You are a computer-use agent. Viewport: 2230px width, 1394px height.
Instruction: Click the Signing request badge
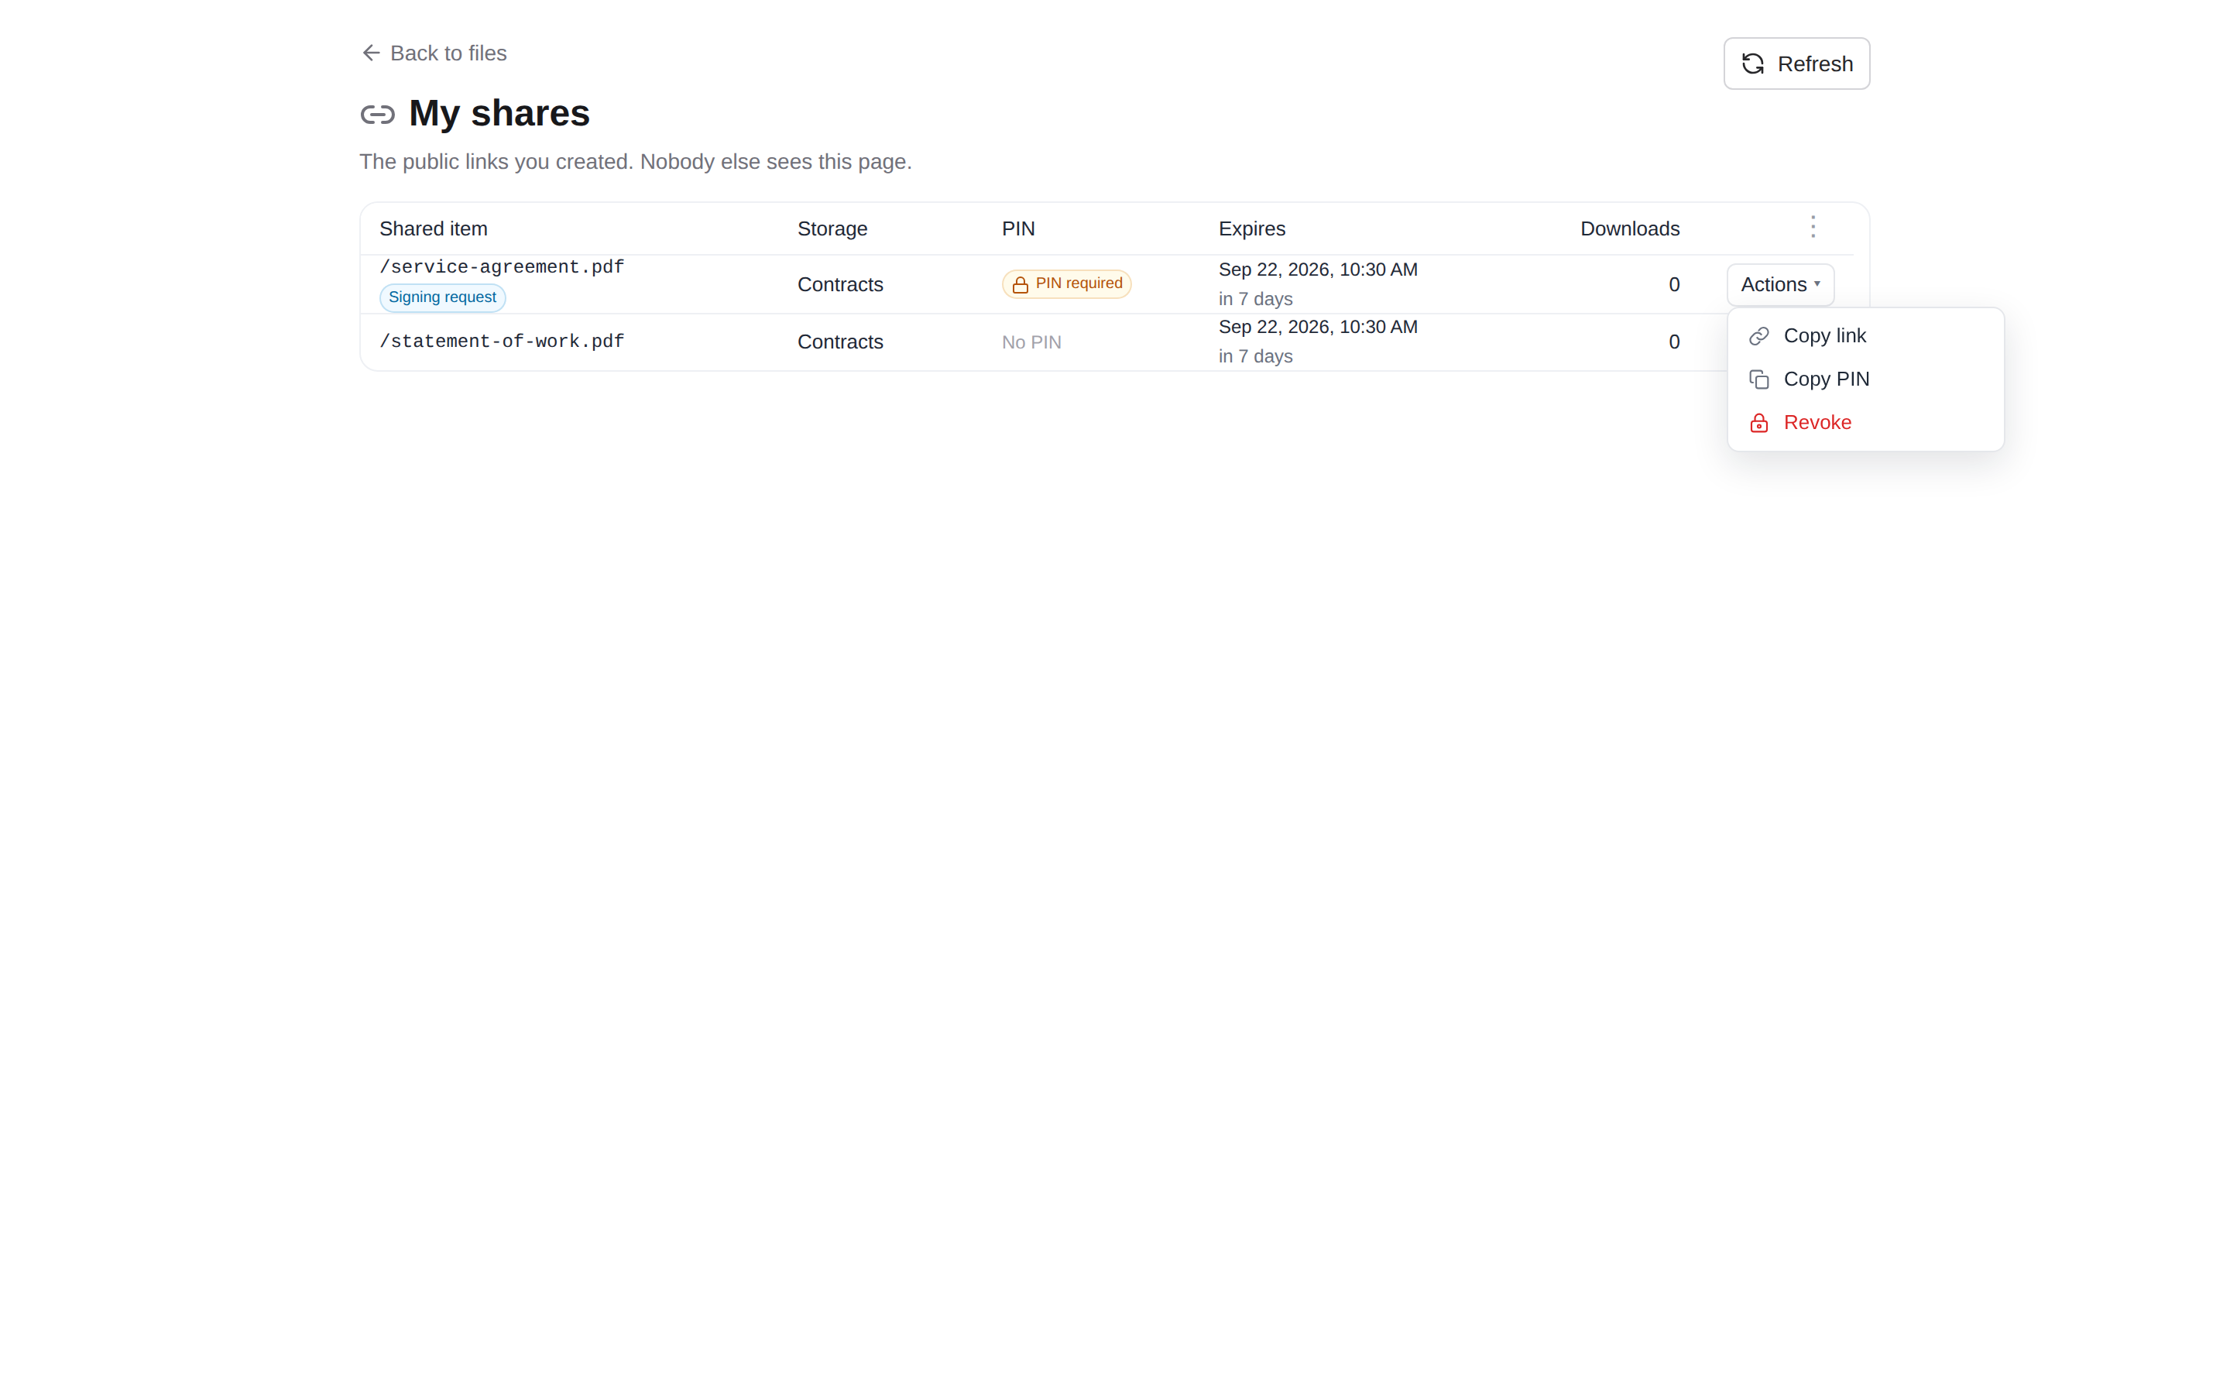[x=442, y=297]
